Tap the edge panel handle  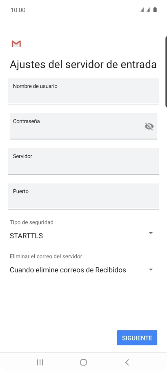[x=166, y=72]
